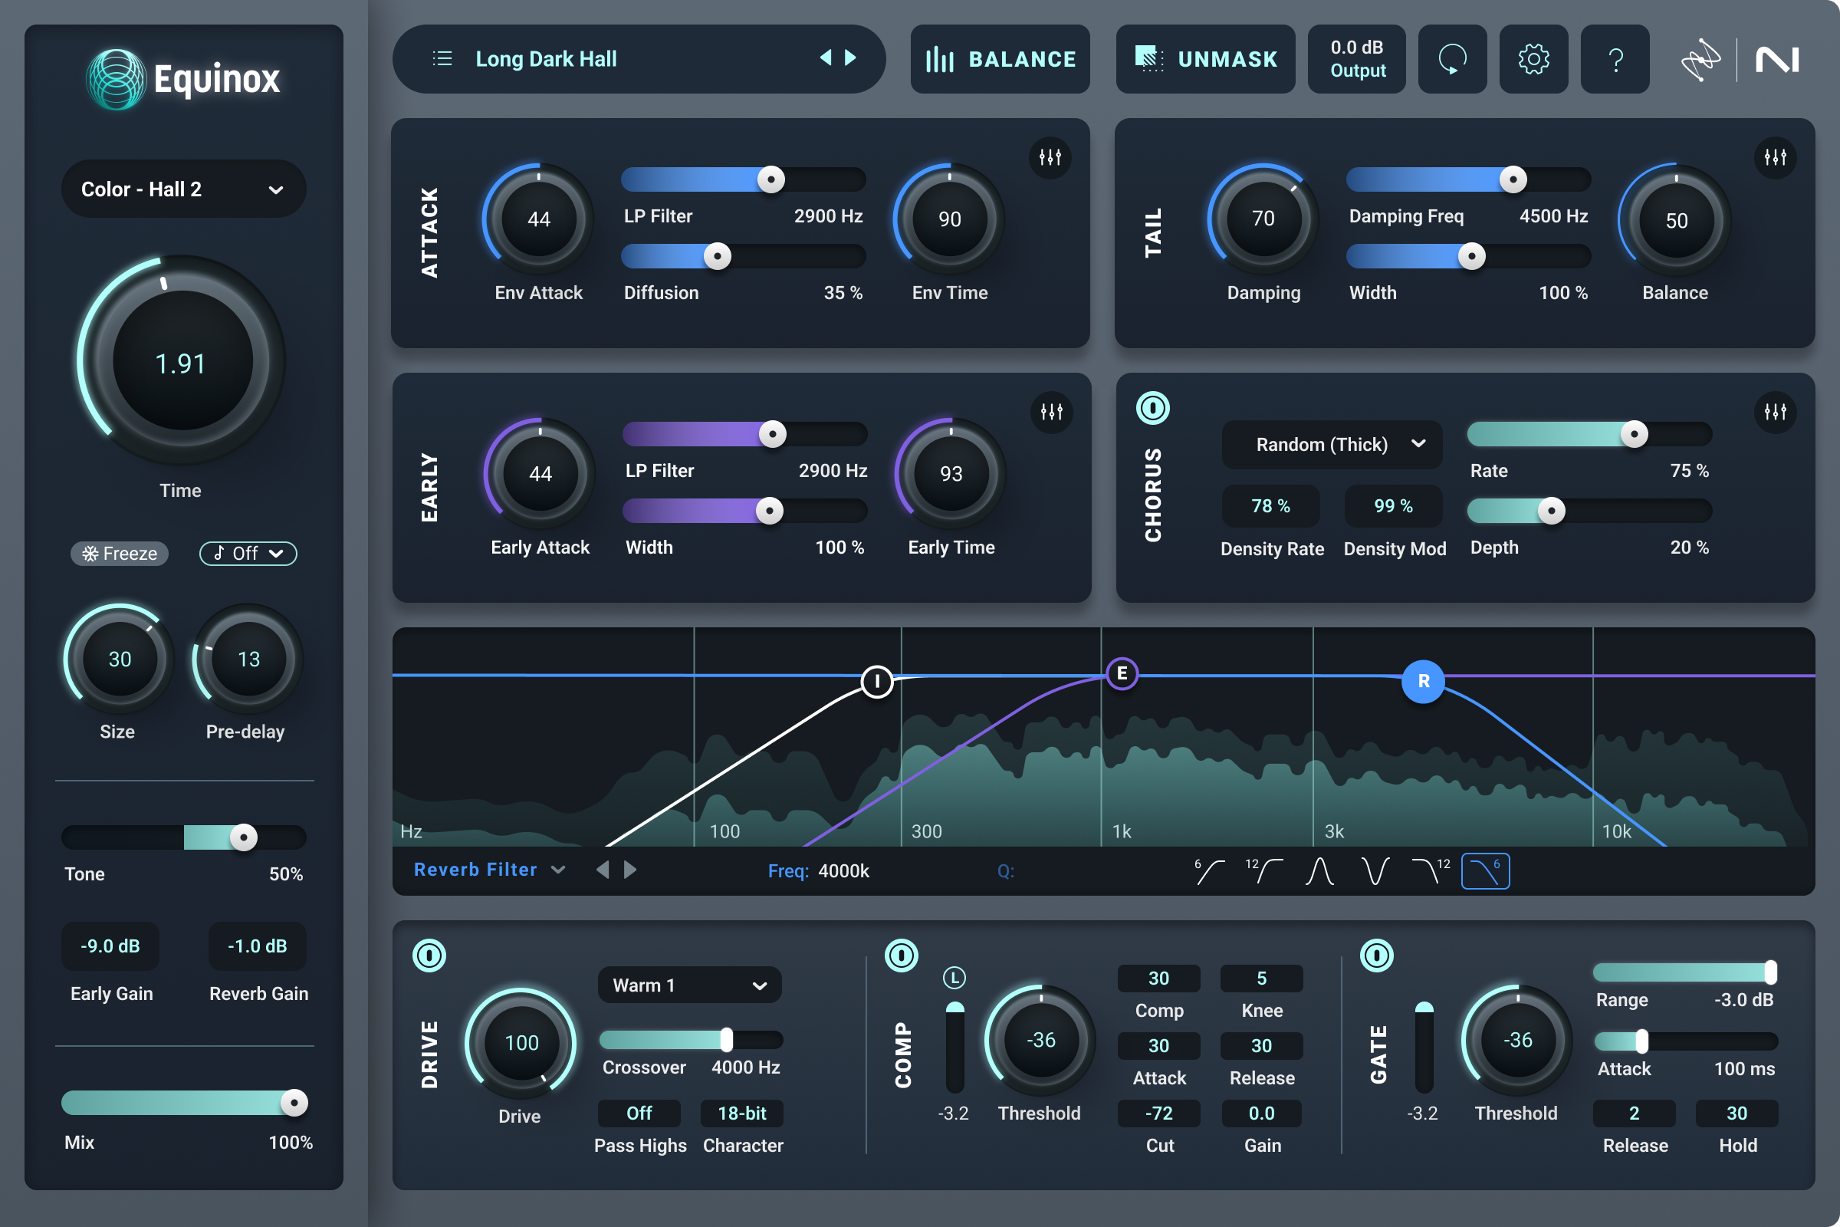The height and width of the screenshot is (1227, 1840).
Task: Select previous filter with the left arrow
Action: (603, 870)
